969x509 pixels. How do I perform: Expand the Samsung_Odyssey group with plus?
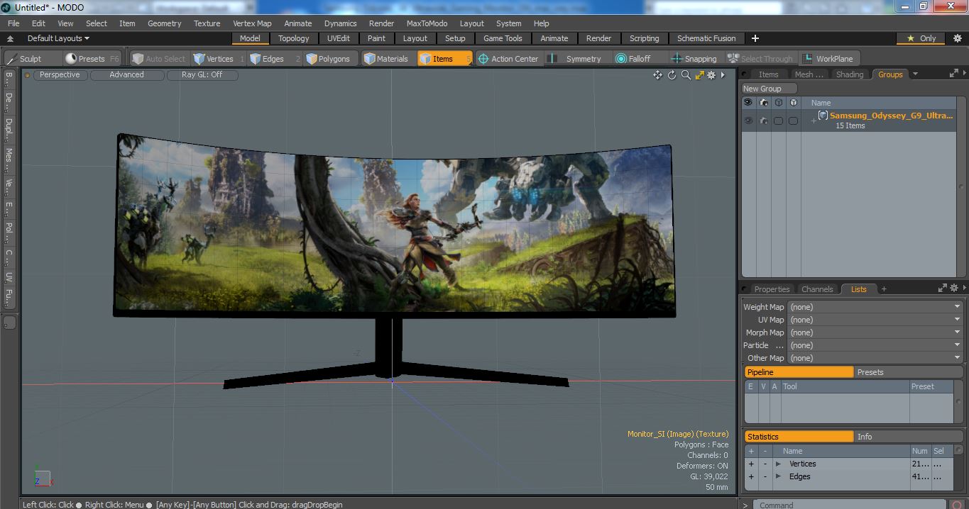pos(814,121)
